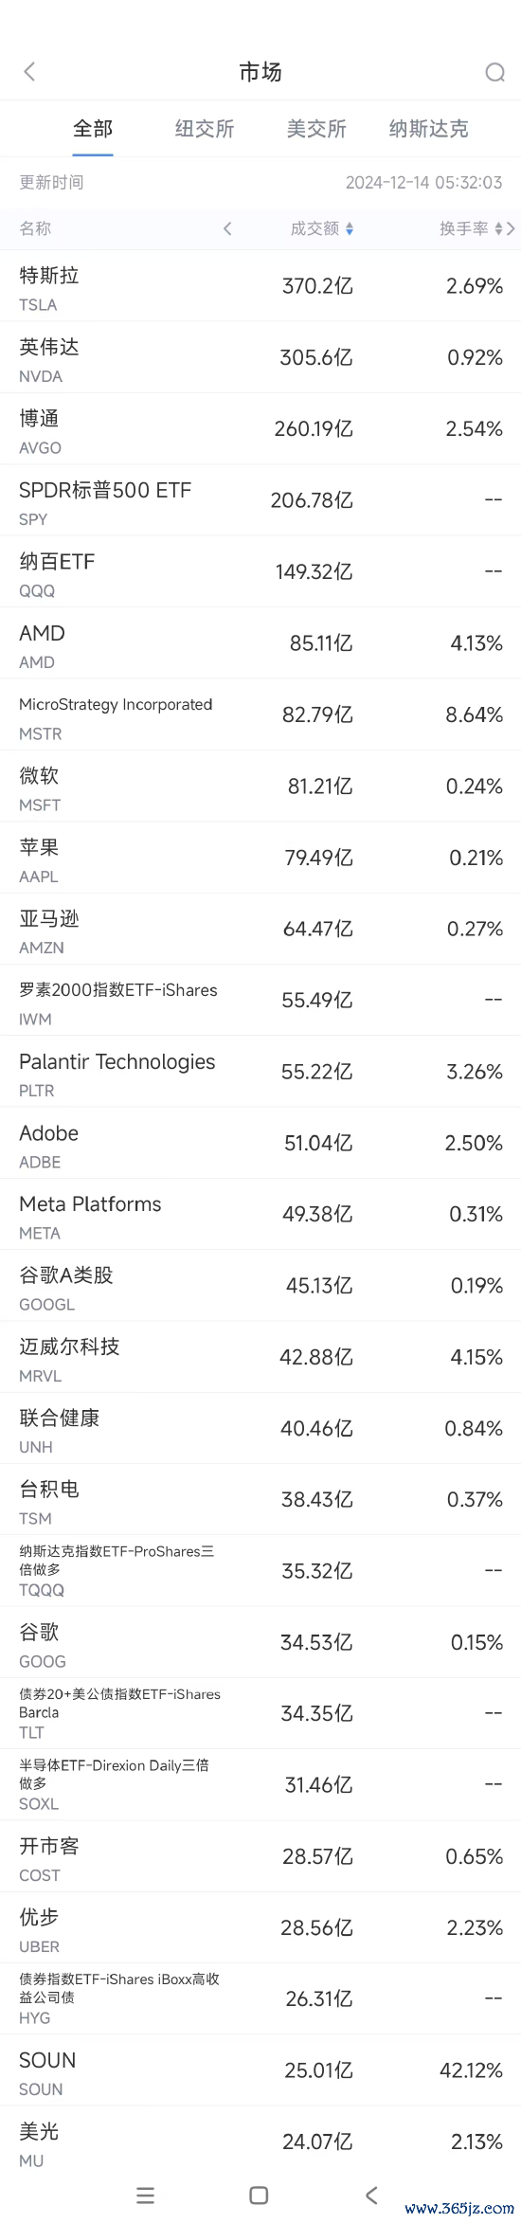Open the 特斯拉 TSLA stock row
Viewport: 521px width, 2223px height.
[x=260, y=286]
